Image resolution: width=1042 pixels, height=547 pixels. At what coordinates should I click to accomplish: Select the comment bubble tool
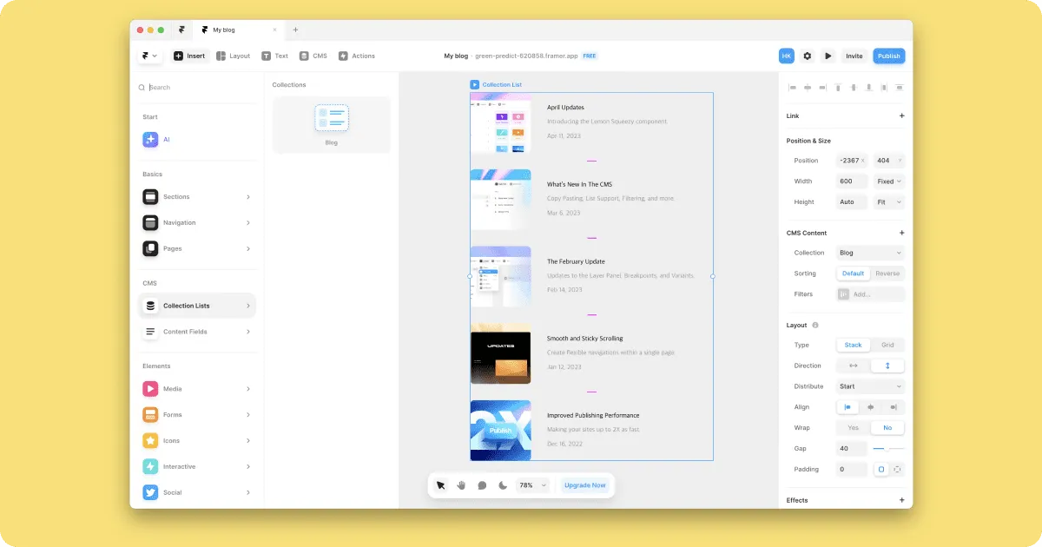click(x=482, y=485)
